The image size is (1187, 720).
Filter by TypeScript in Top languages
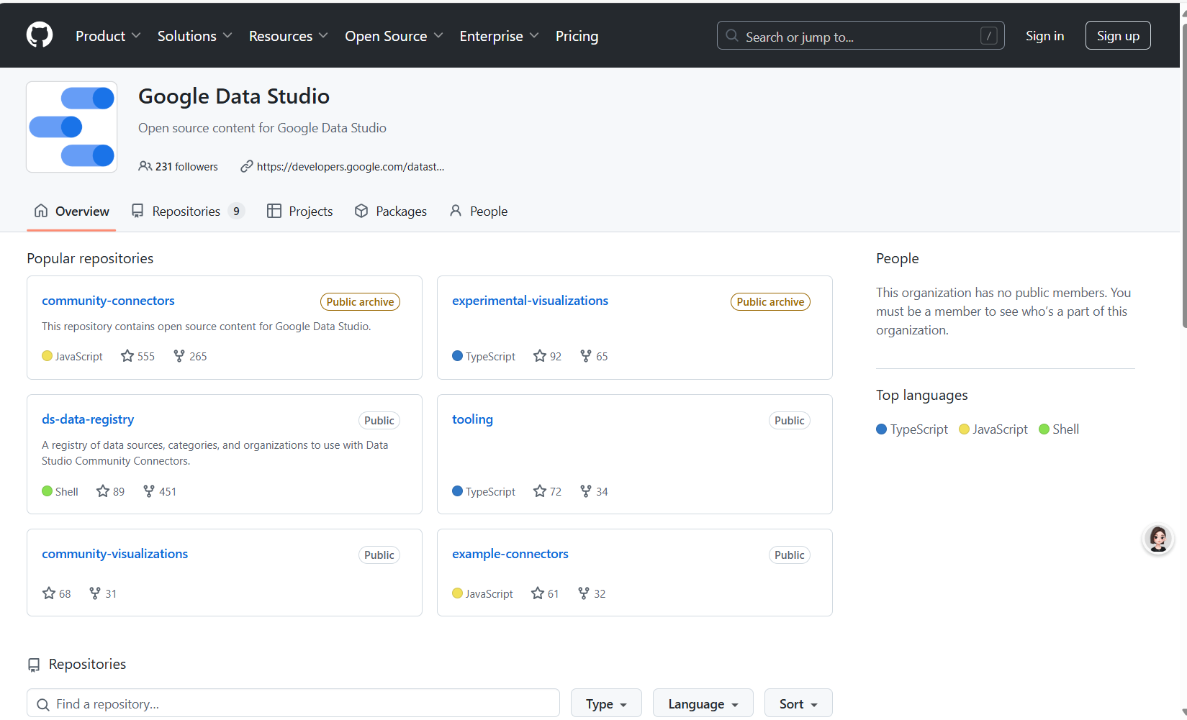pos(912,429)
